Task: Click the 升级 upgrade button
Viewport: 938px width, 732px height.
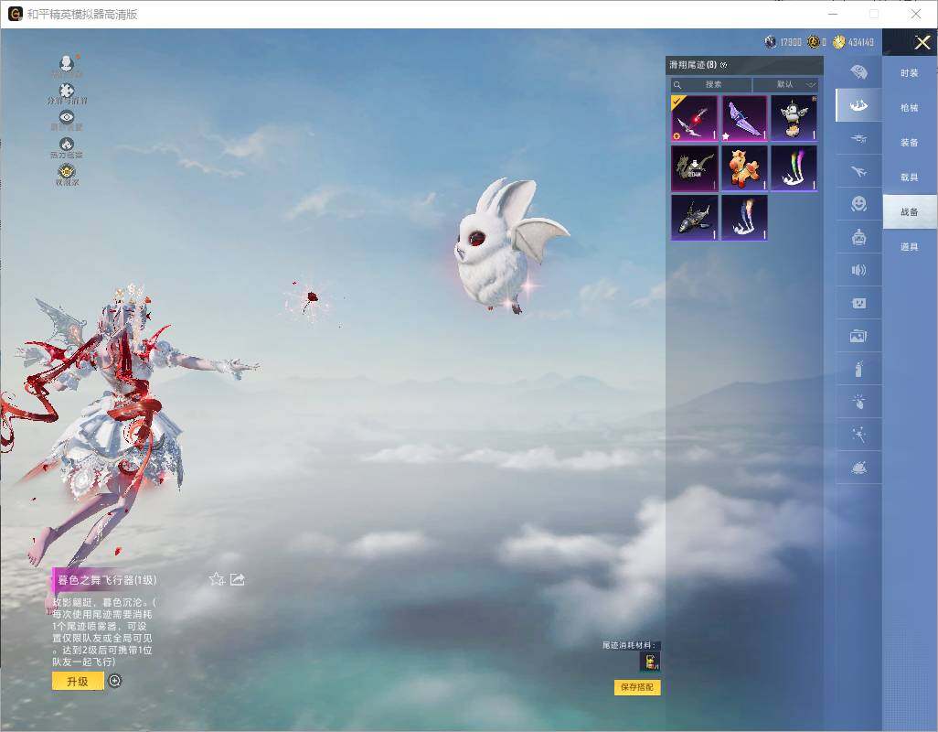Action: [x=78, y=681]
